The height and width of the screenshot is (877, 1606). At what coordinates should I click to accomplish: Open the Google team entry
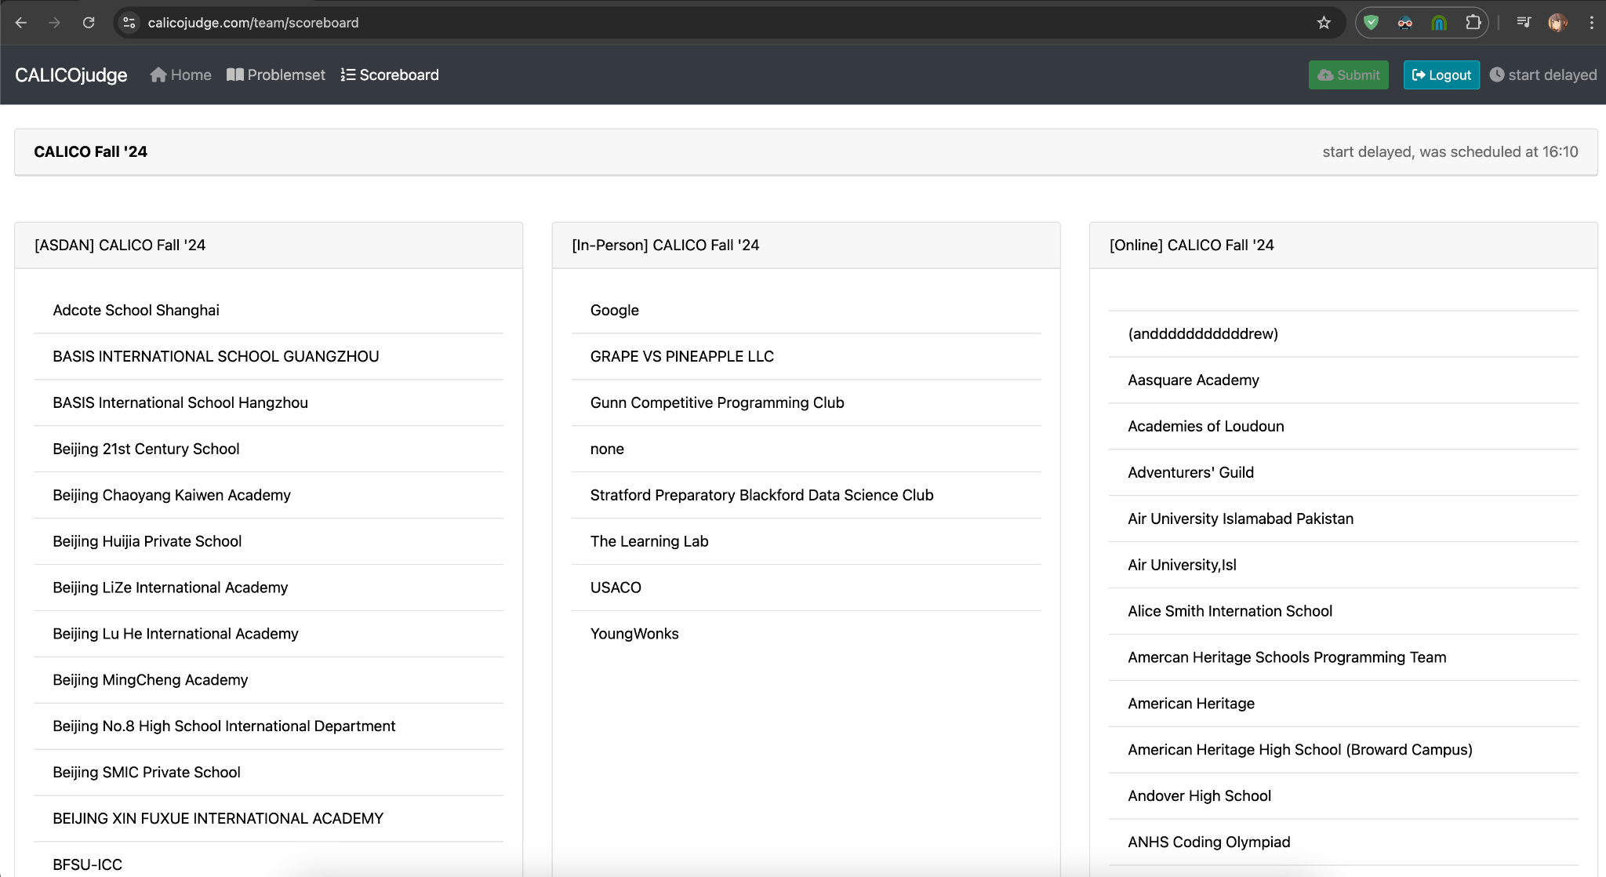pyautogui.click(x=613, y=310)
